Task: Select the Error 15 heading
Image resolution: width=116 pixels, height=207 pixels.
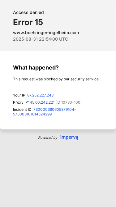Action: 28,22
